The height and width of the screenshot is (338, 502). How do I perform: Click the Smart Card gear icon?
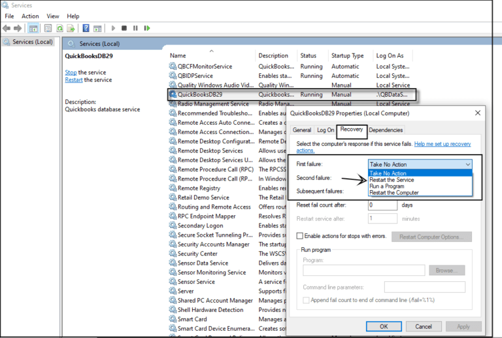pyautogui.click(x=173, y=319)
